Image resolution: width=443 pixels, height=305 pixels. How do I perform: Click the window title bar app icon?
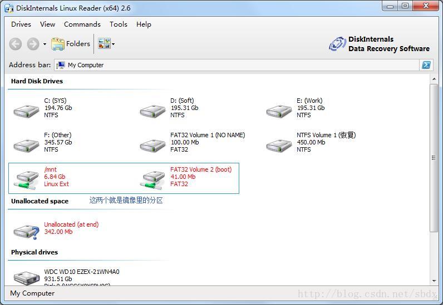point(9,8)
